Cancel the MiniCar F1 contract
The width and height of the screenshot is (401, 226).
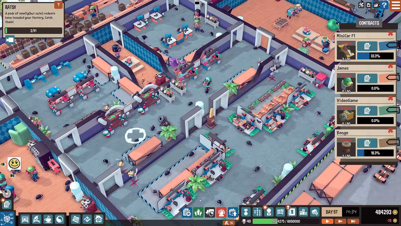(x=390, y=34)
